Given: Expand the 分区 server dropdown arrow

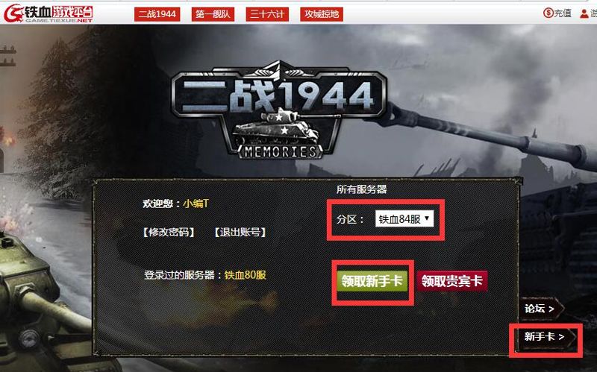Looking at the screenshot, I should (x=427, y=218).
